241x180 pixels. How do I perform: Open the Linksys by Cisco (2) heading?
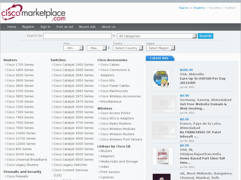click(x=114, y=146)
